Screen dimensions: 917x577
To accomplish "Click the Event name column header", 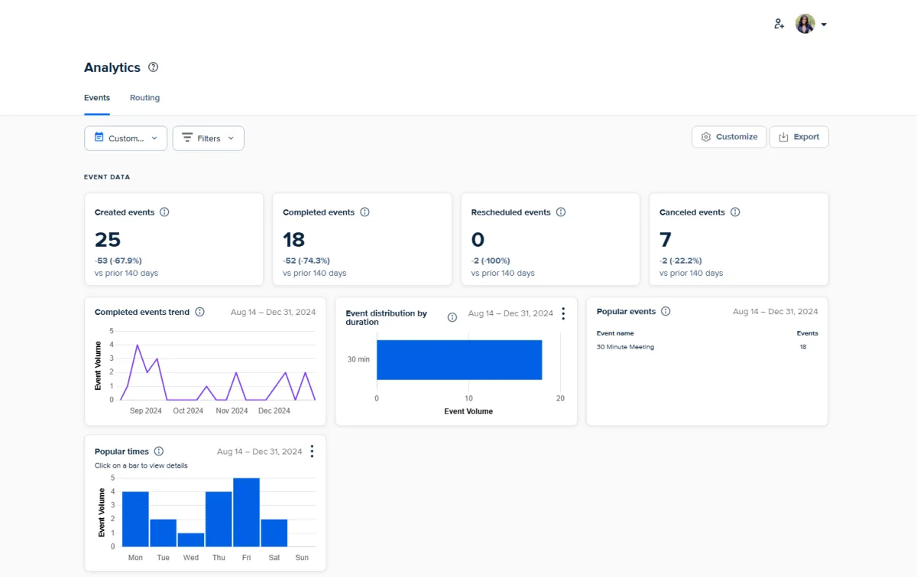I will click(615, 333).
